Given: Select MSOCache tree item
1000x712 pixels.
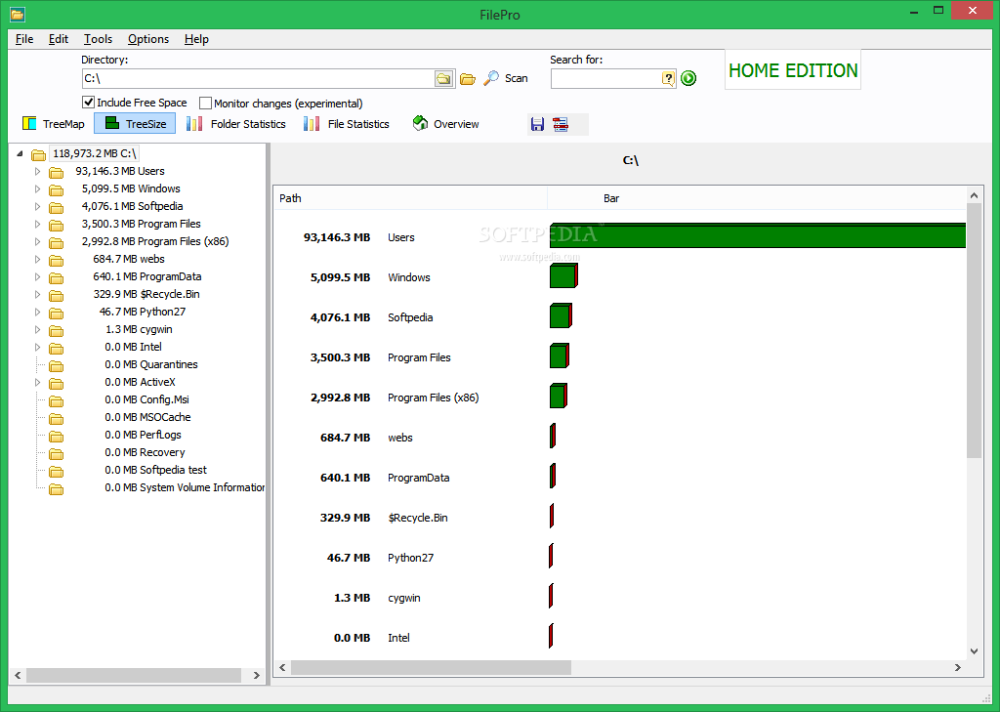Looking at the screenshot, I should 148,417.
